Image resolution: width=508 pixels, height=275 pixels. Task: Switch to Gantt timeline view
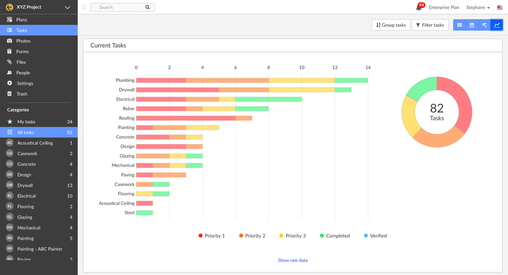point(485,25)
